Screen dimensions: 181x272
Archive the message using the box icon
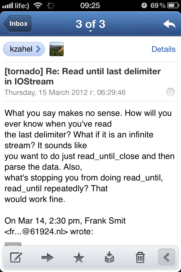click(109, 258)
